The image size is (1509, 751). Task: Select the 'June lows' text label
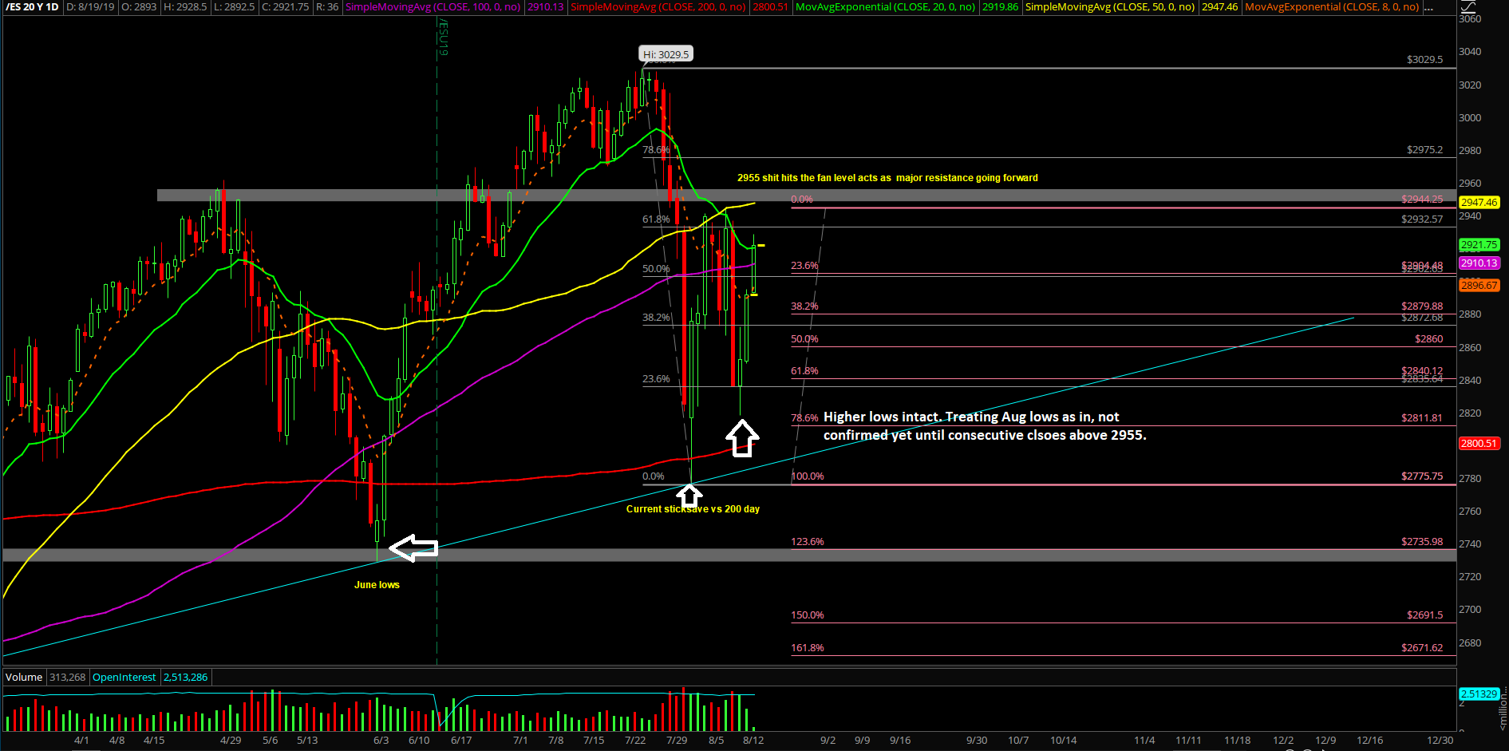377,585
